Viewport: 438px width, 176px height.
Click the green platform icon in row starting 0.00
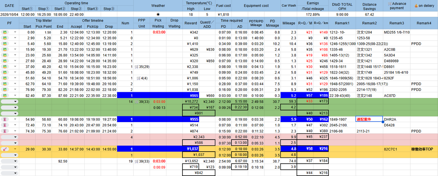tap(5, 32)
